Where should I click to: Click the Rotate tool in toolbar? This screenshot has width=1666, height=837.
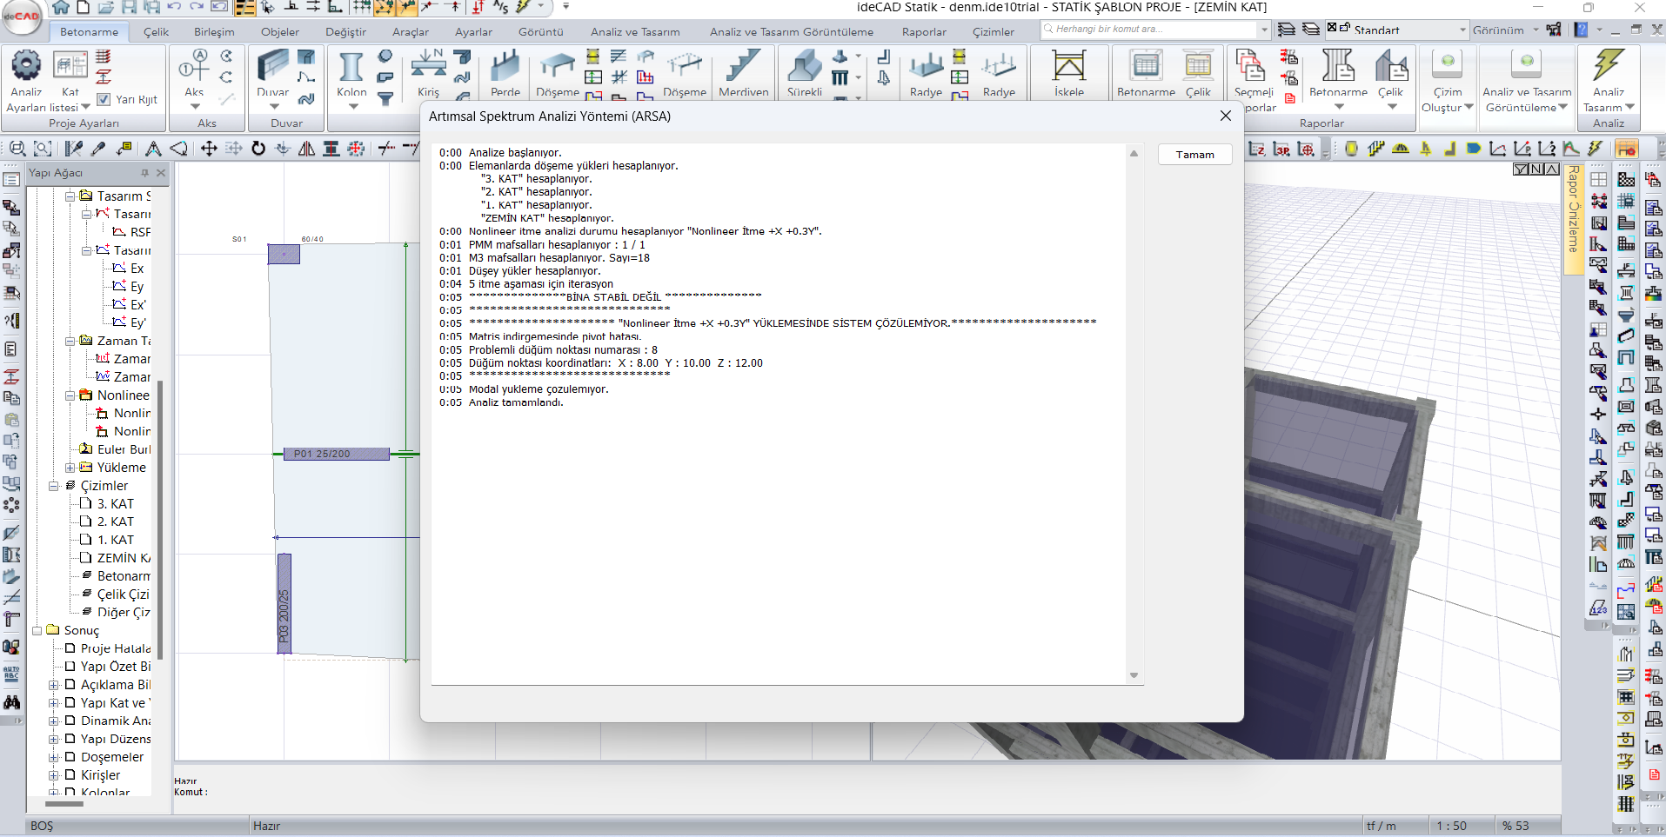(258, 149)
